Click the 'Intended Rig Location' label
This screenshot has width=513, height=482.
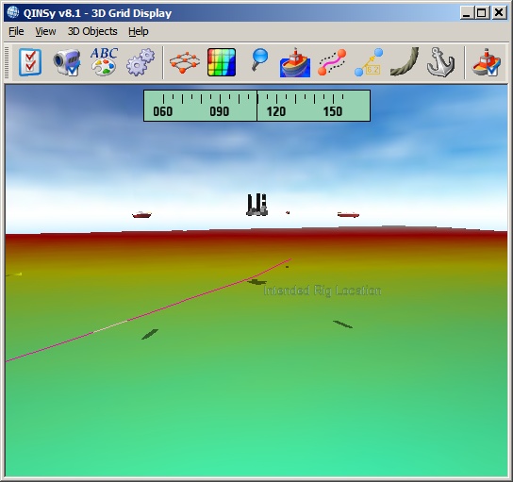click(x=323, y=291)
